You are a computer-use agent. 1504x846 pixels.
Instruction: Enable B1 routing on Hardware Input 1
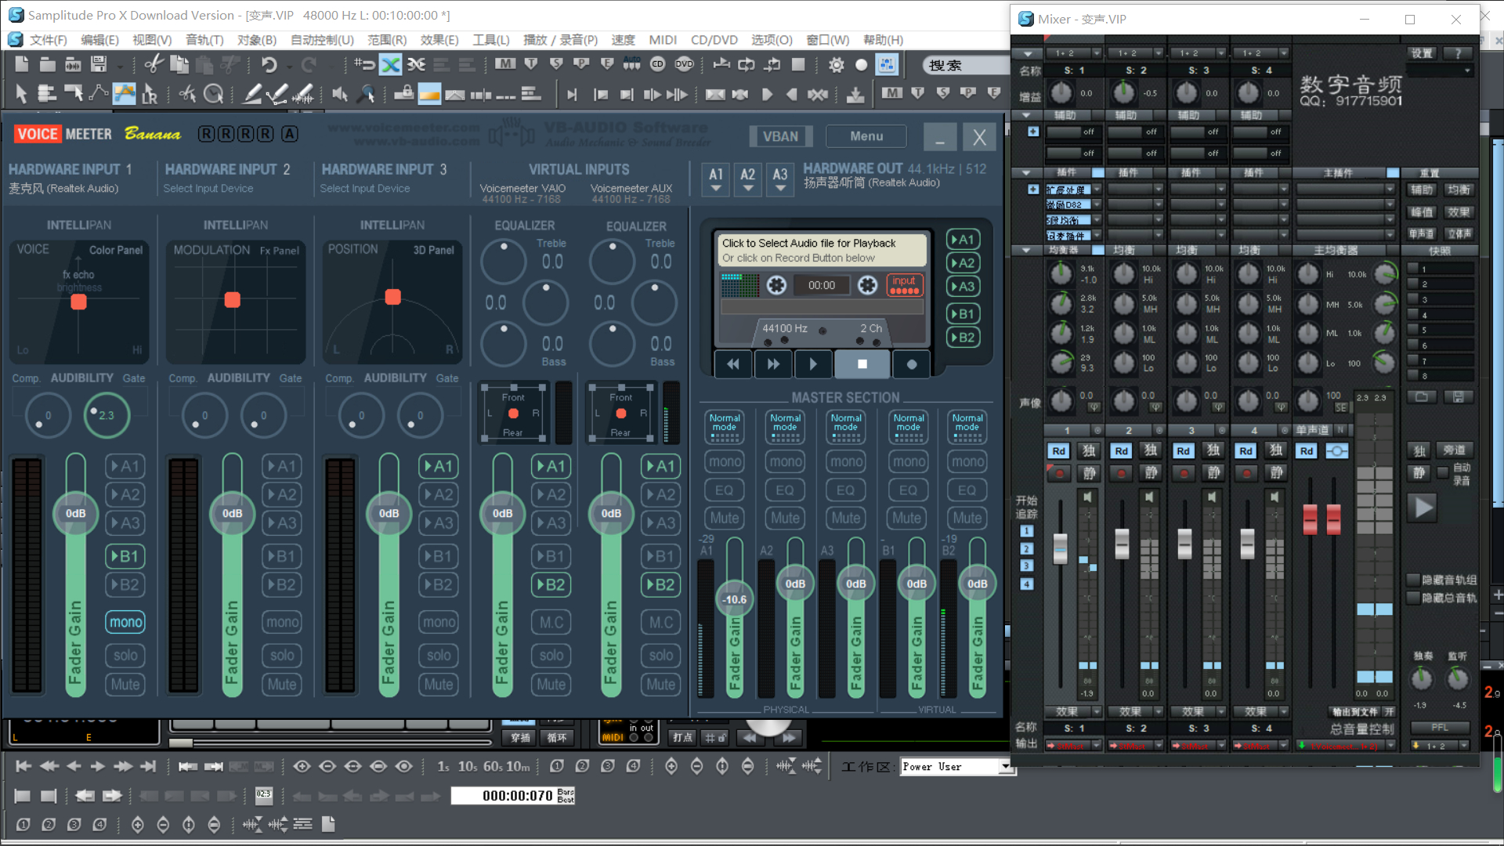(x=125, y=556)
